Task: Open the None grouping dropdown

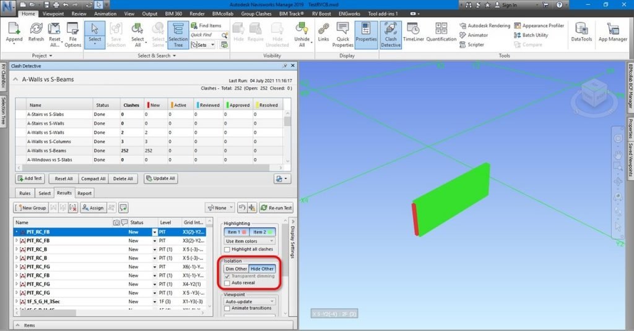Action: 220,207
